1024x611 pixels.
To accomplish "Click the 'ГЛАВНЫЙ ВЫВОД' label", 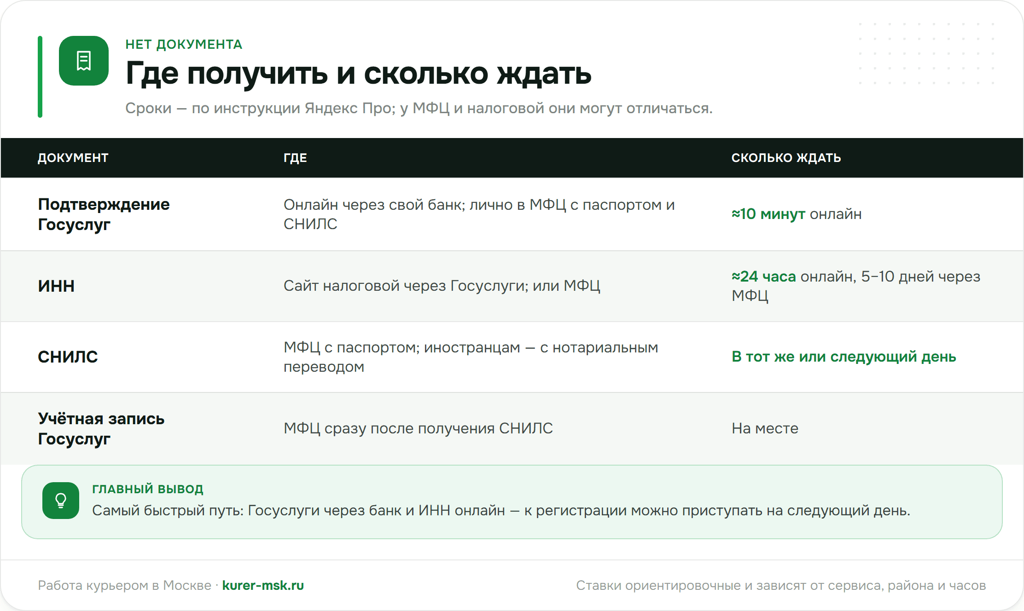I will tap(148, 489).
